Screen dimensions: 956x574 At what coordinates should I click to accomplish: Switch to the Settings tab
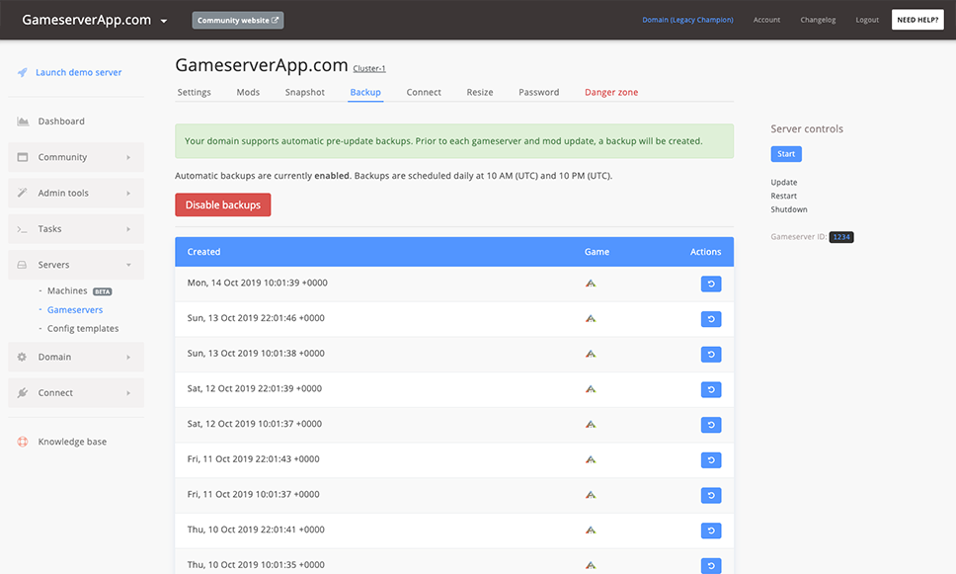(x=194, y=92)
